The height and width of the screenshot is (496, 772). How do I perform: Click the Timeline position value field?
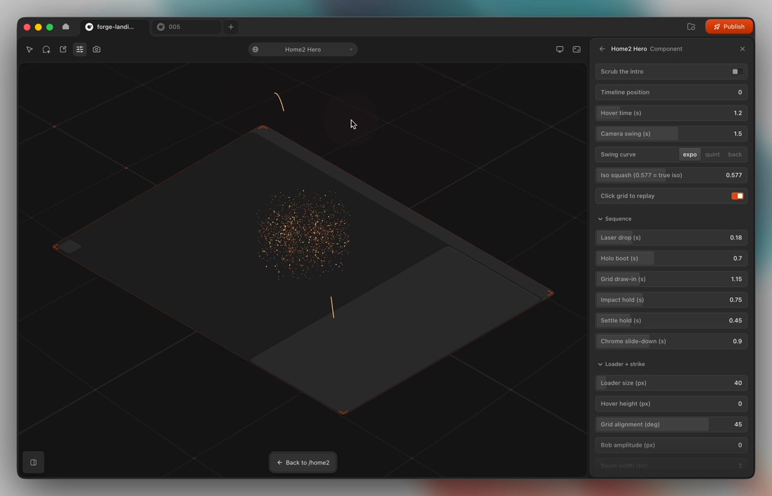671,93
